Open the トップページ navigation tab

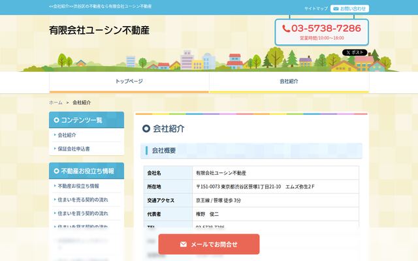pos(129,82)
